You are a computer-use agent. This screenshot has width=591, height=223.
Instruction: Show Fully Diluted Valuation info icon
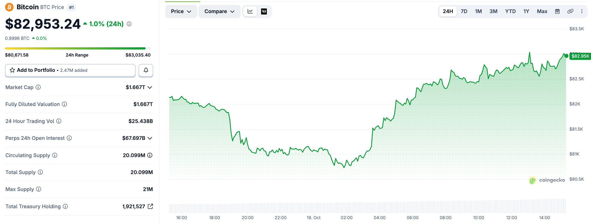(64, 104)
